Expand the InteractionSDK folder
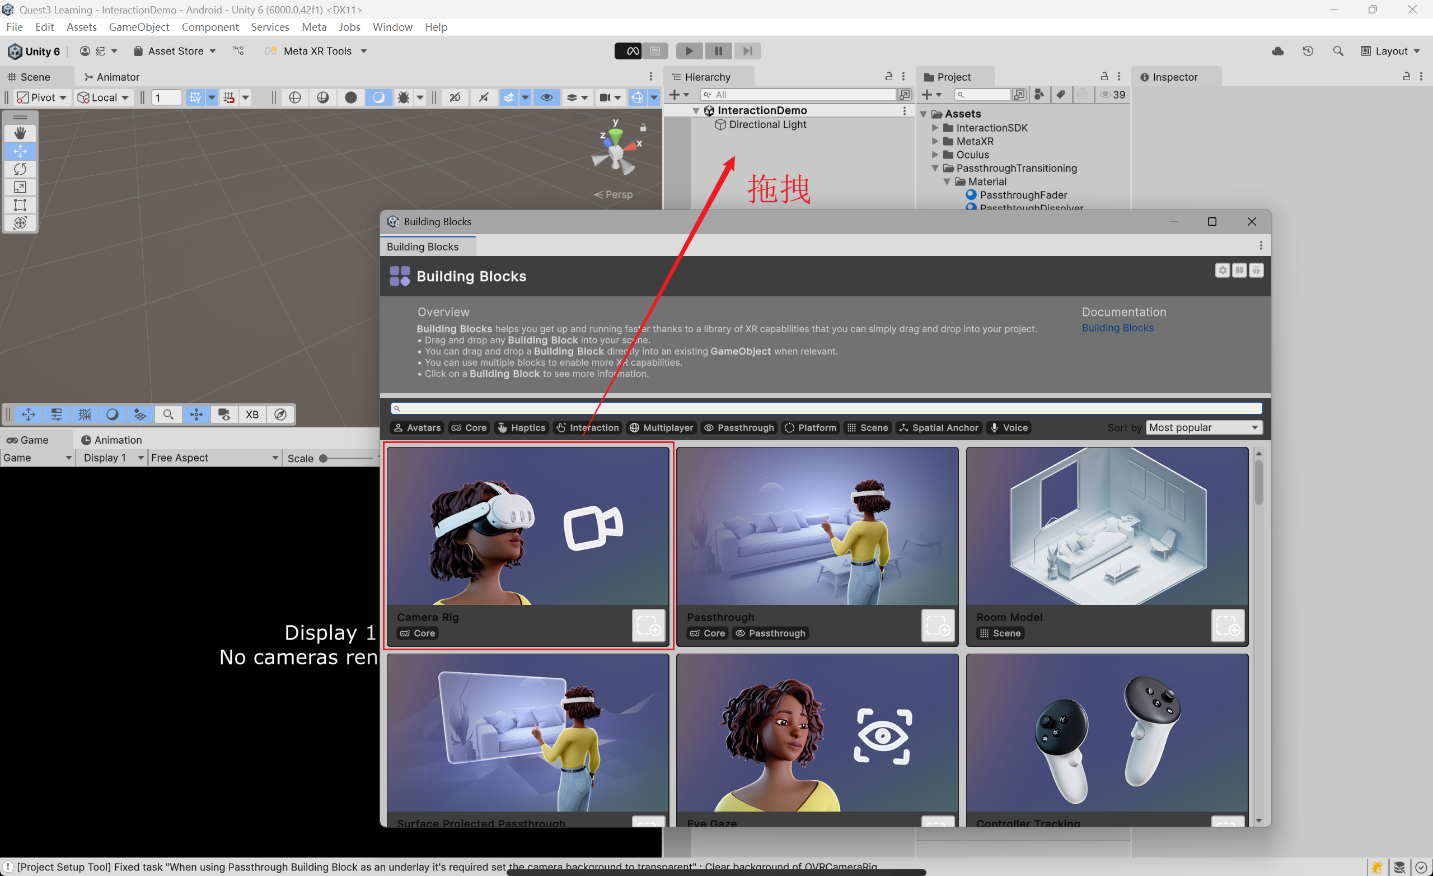 pos(935,128)
